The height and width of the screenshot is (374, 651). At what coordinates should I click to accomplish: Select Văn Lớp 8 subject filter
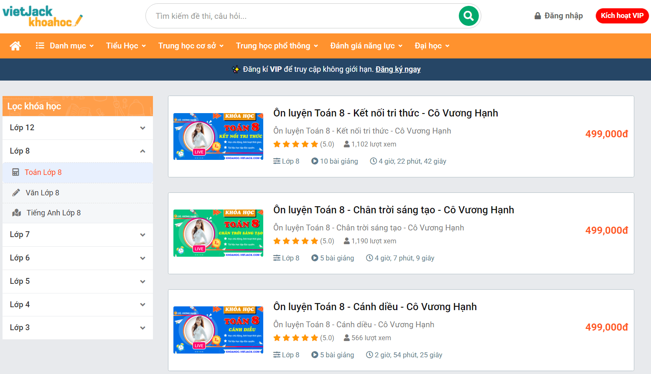(78, 193)
